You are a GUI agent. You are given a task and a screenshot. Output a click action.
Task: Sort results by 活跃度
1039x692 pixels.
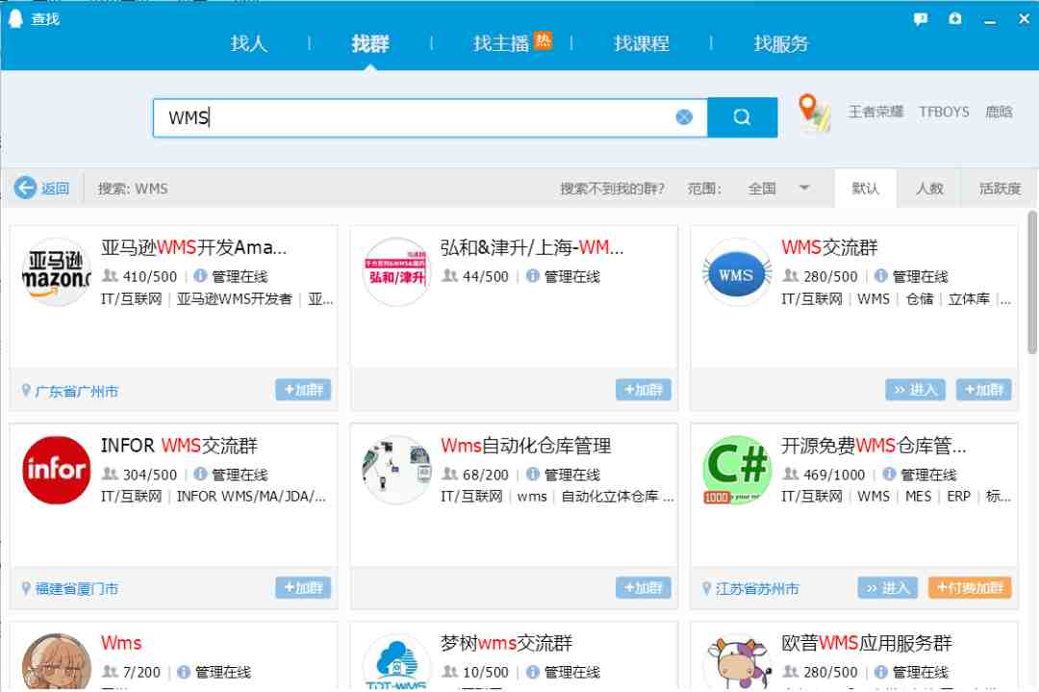[1000, 189]
